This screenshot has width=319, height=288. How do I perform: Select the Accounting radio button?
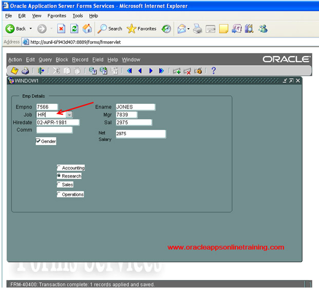point(59,168)
